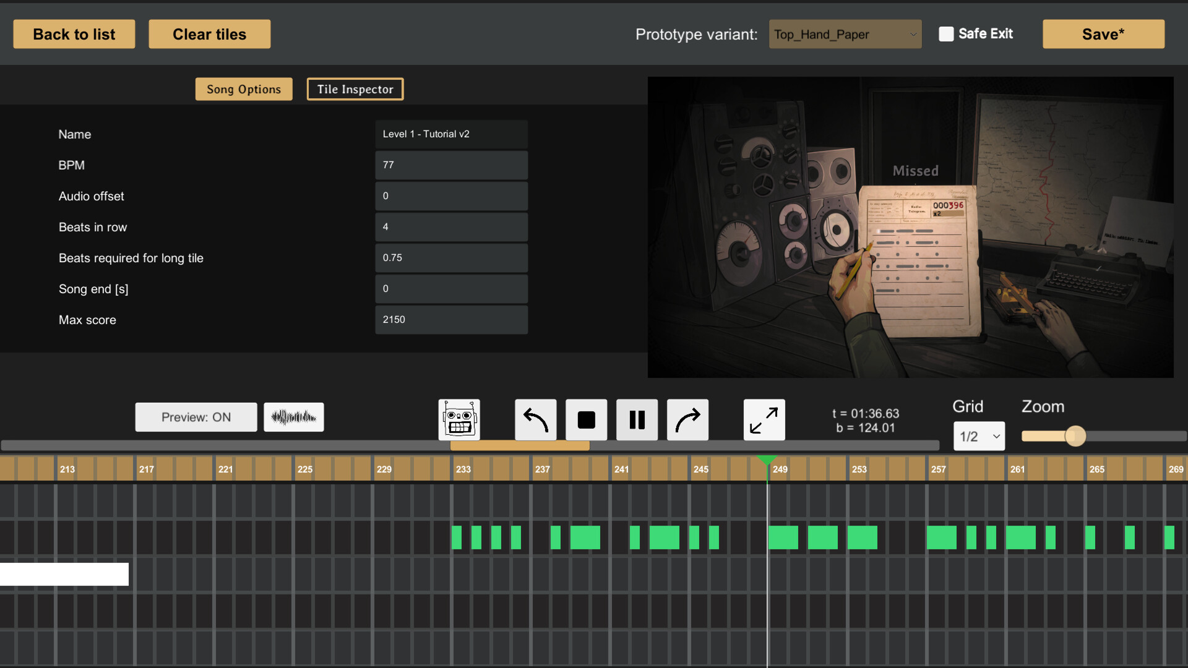Image resolution: width=1188 pixels, height=668 pixels.
Task: Open the Prototype variant dropdown
Action: (845, 34)
